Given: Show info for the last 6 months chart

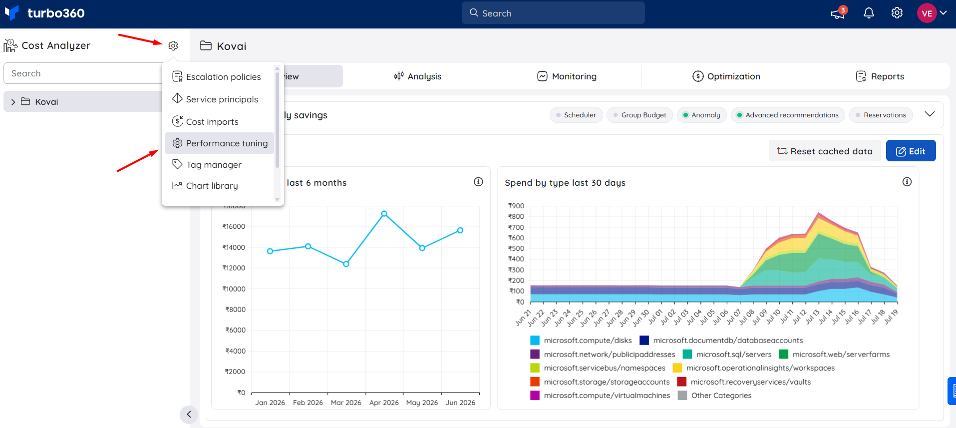Looking at the screenshot, I should click(x=478, y=182).
